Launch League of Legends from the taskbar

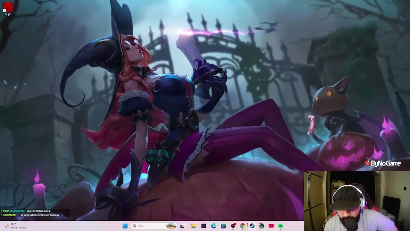[261, 226]
